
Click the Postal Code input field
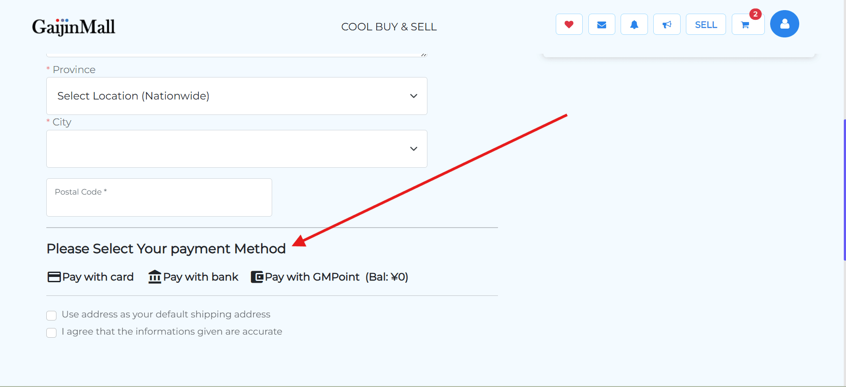coord(159,197)
